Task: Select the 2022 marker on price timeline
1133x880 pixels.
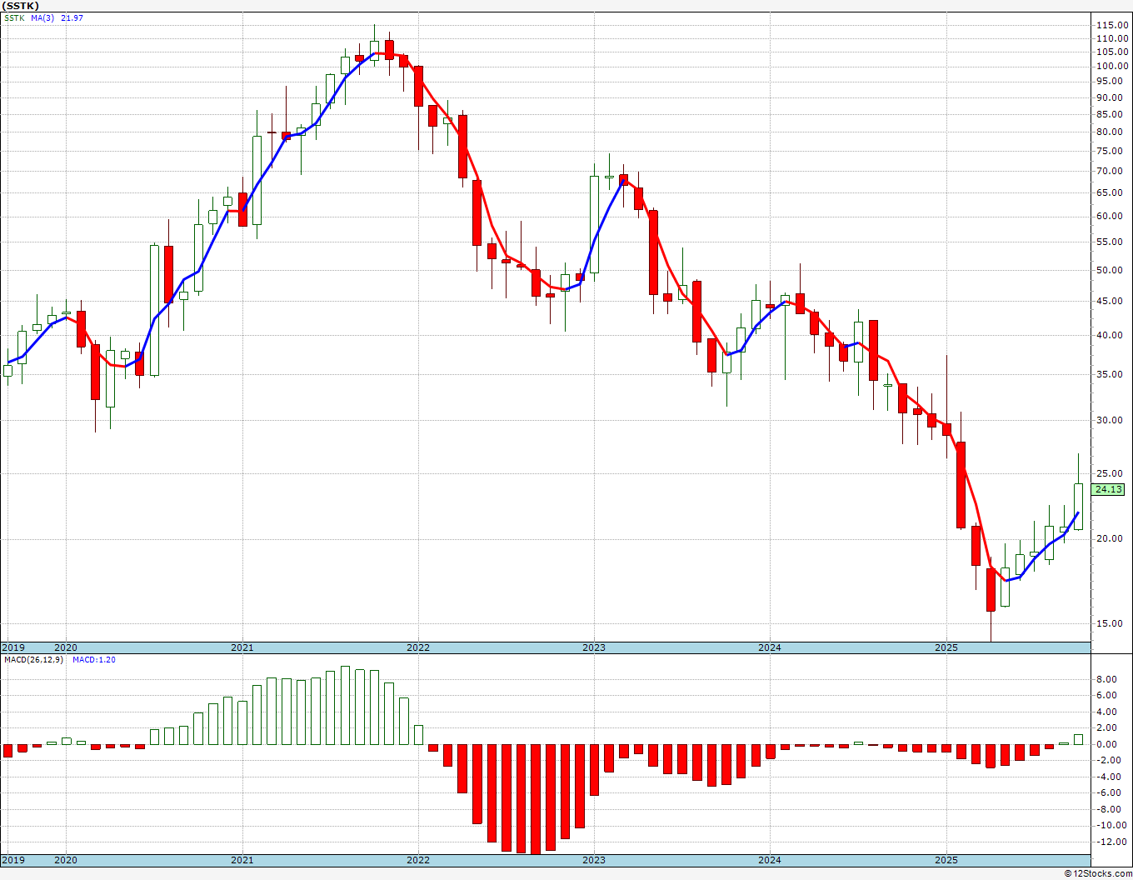Action: point(418,647)
